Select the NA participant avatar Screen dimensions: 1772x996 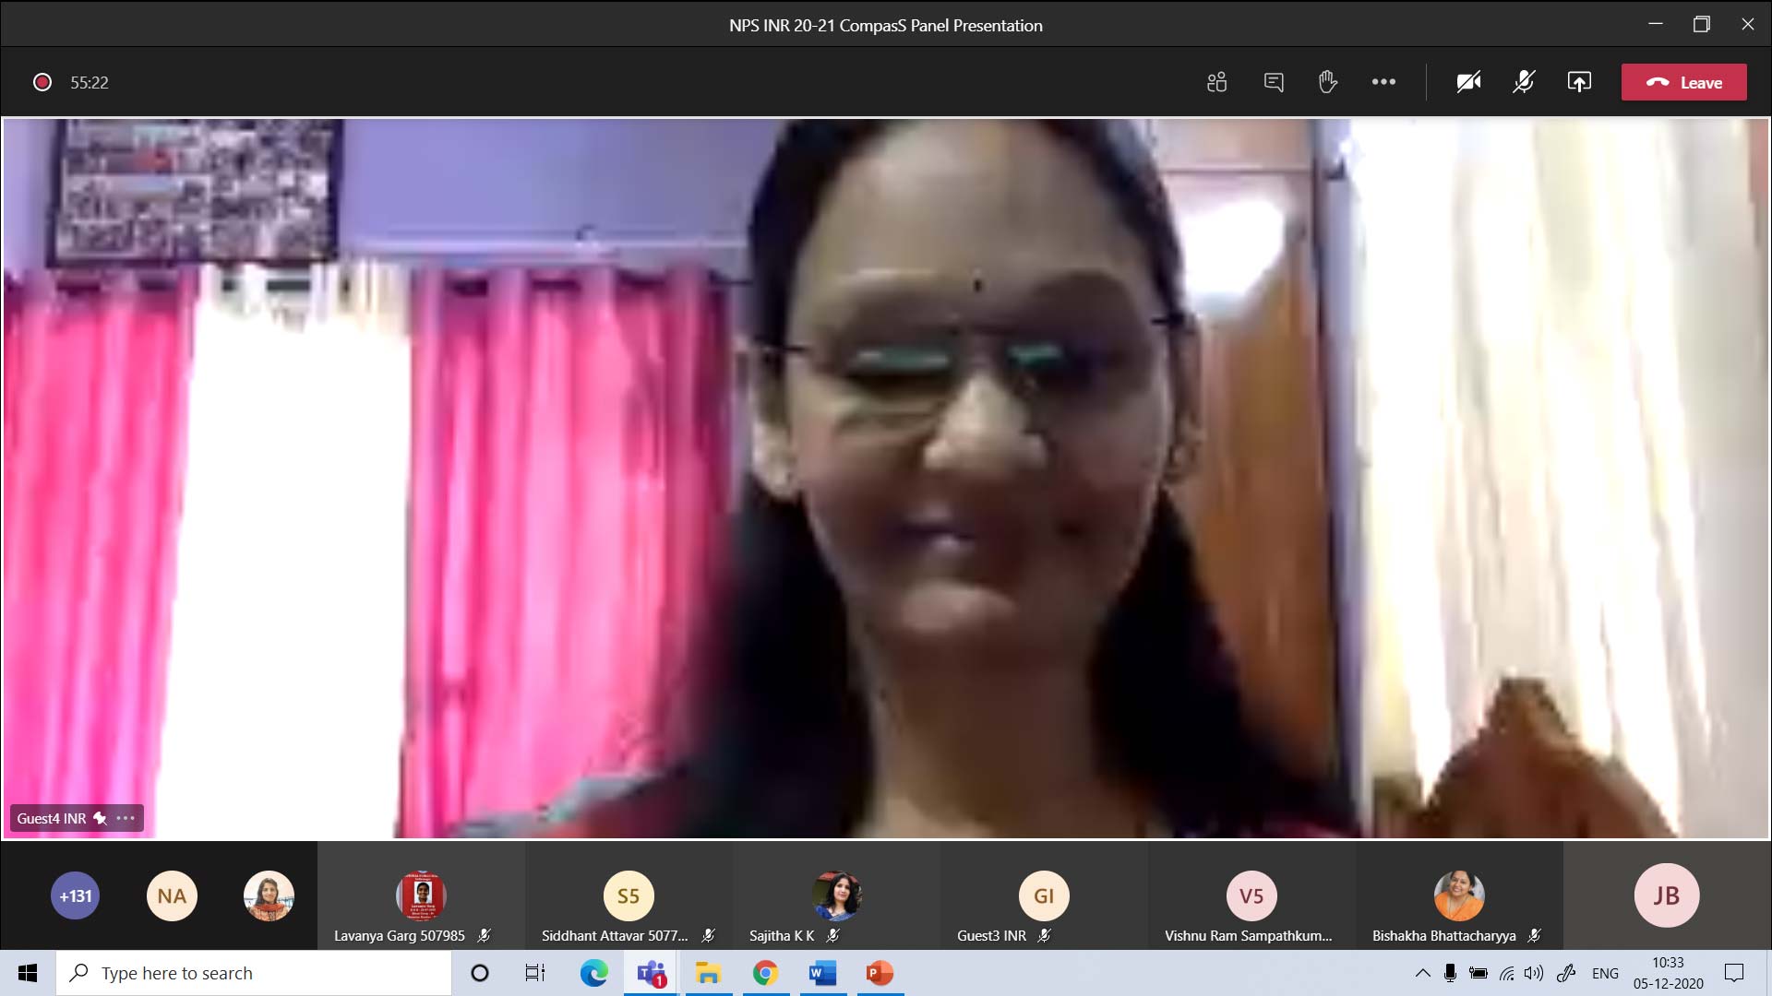(172, 895)
